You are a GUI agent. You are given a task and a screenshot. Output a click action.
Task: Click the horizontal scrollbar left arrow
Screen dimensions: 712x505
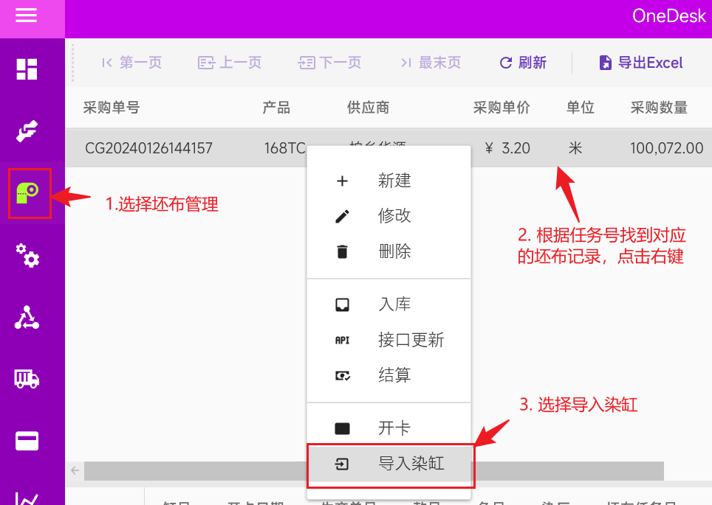pos(75,470)
